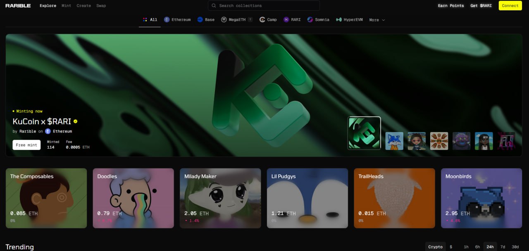
Task: Focus the Search collections field
Action: pyautogui.click(x=264, y=6)
